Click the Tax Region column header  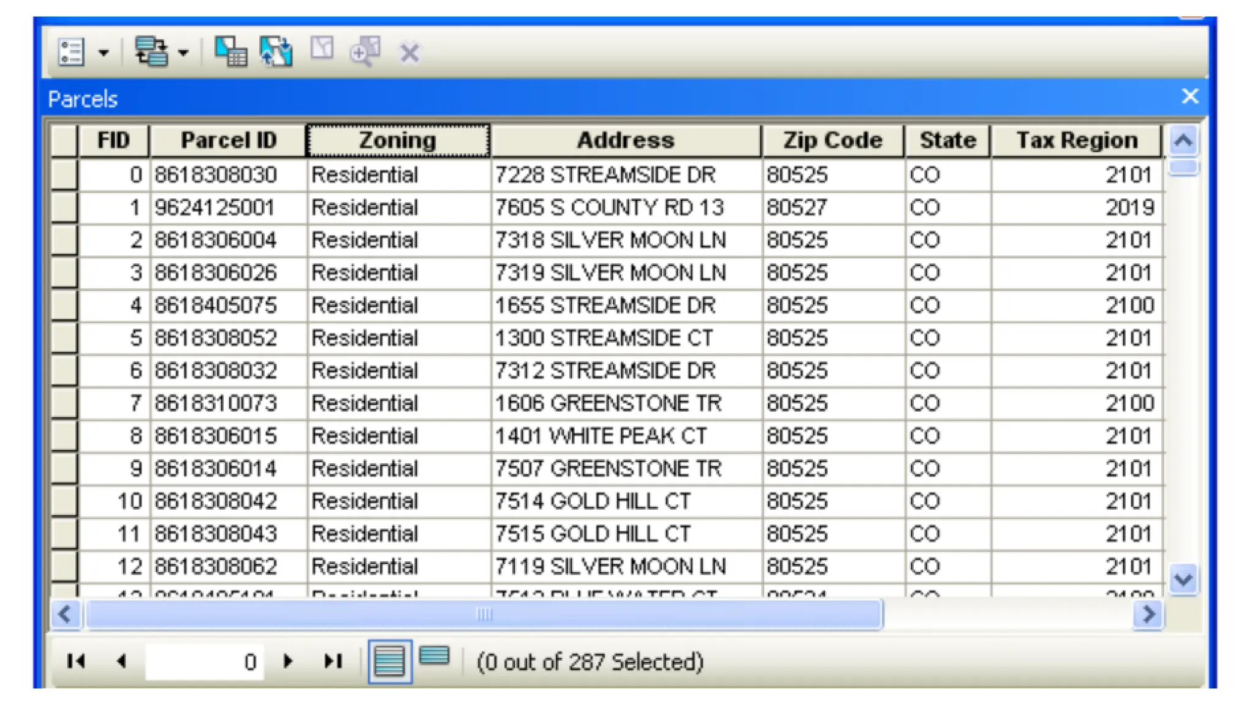point(1076,141)
